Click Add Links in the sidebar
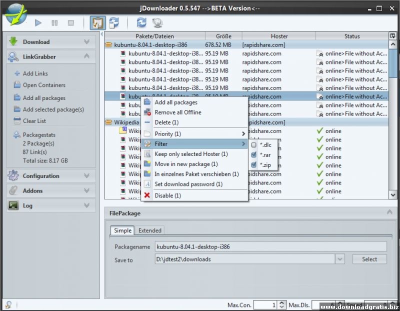The height and width of the screenshot is (311, 400). click(35, 73)
